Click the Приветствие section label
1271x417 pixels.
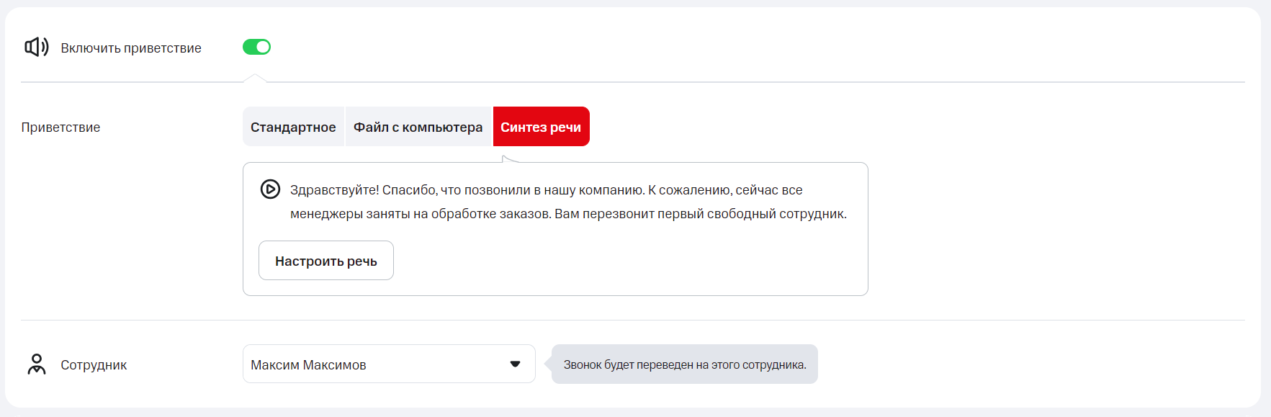click(60, 127)
